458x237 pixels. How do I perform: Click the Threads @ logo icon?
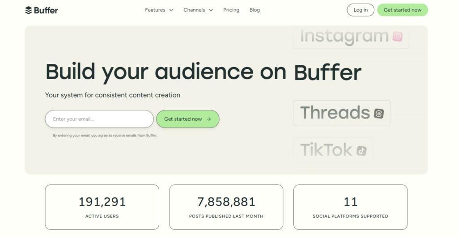pyautogui.click(x=379, y=114)
